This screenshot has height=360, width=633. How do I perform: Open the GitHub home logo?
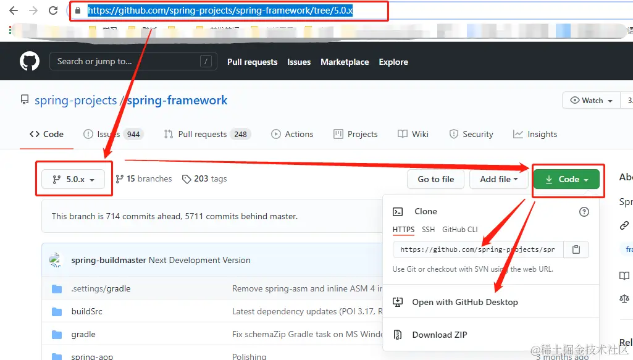pos(30,61)
